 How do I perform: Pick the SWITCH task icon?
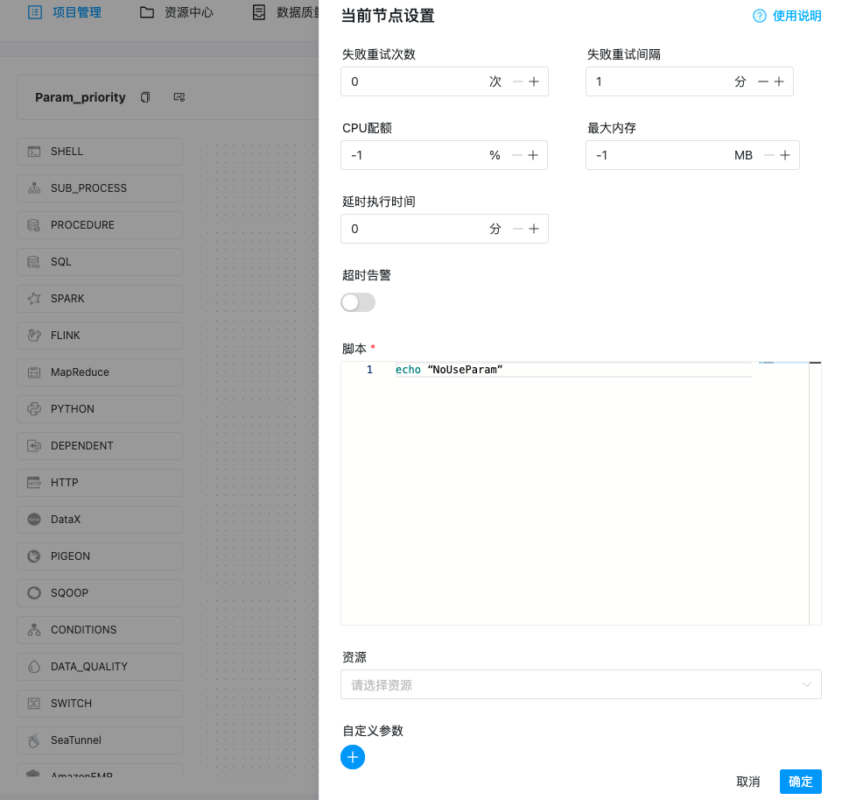click(x=34, y=704)
